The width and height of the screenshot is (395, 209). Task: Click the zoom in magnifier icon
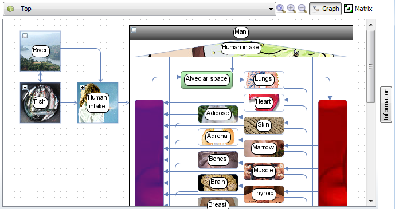[x=292, y=9]
